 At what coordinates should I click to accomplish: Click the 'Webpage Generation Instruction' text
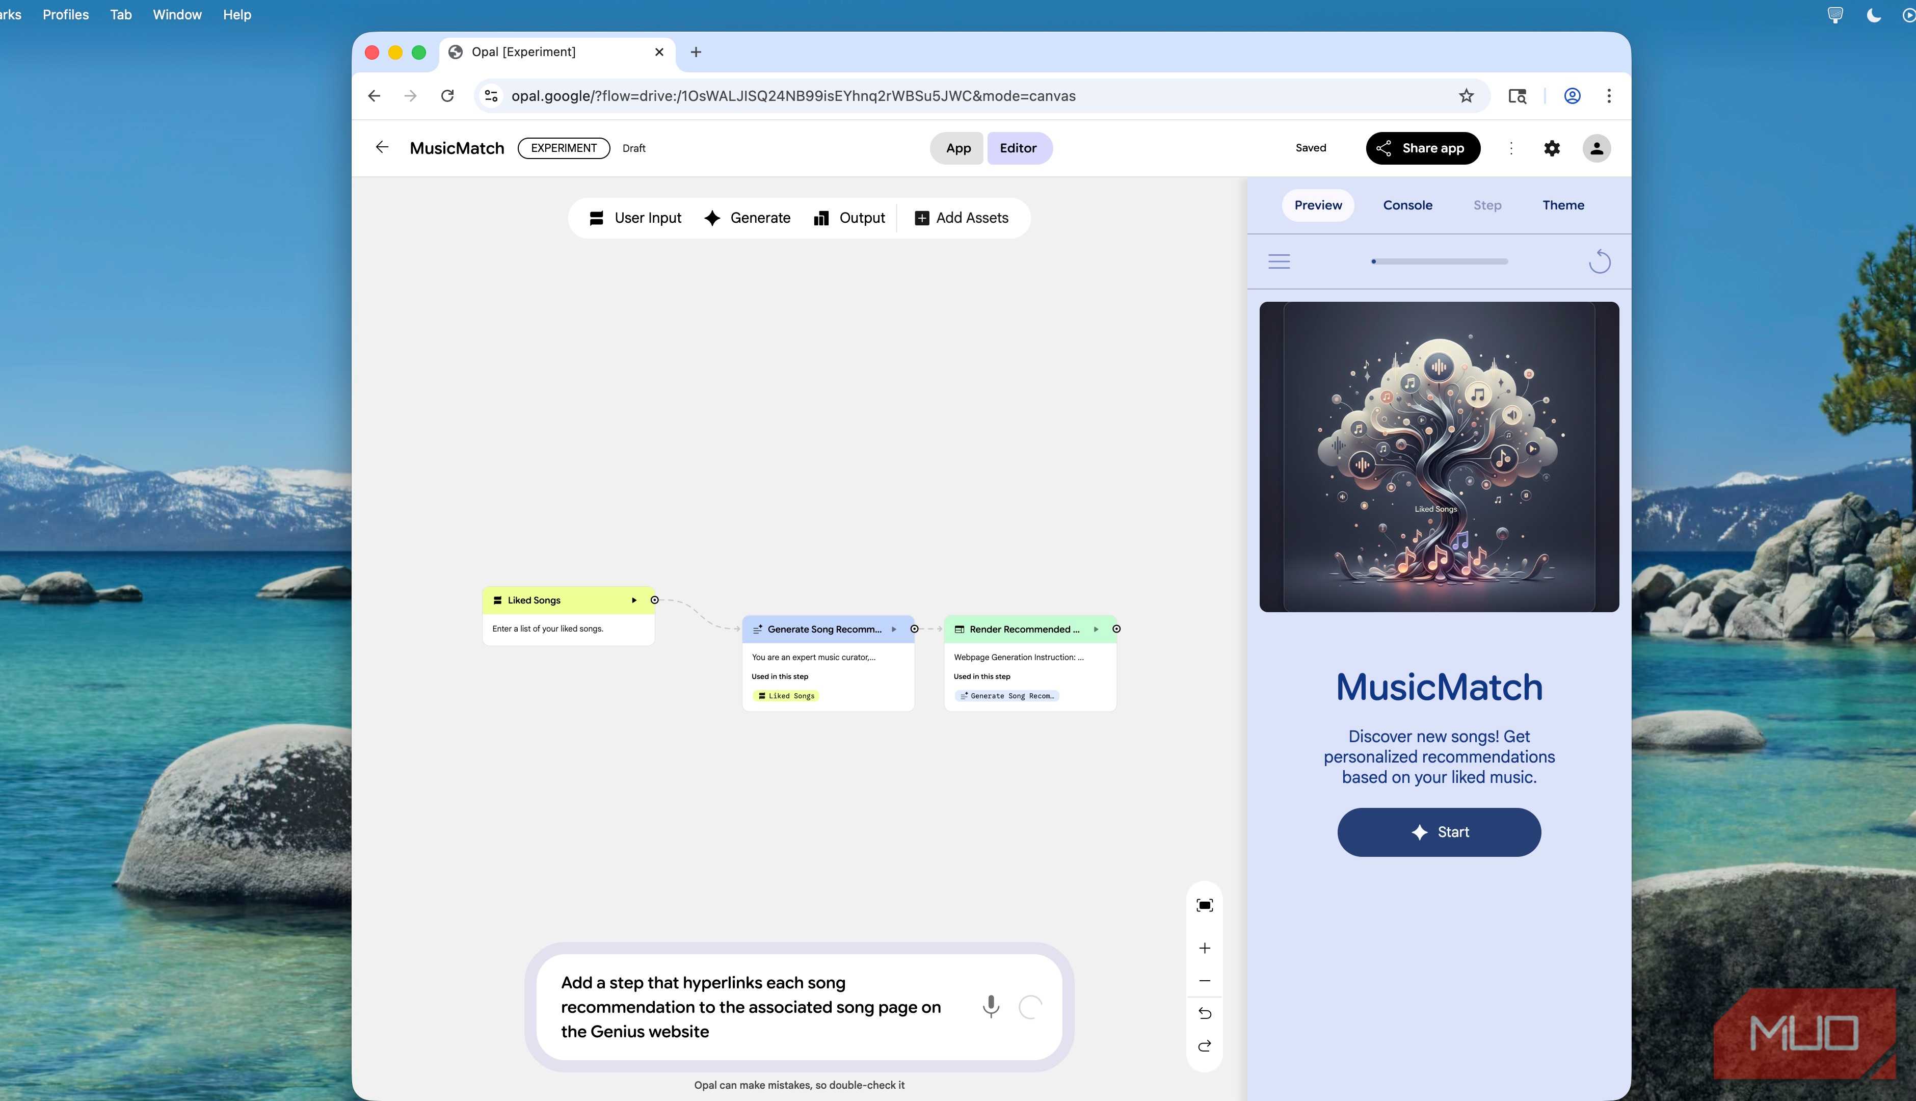pyautogui.click(x=1019, y=657)
